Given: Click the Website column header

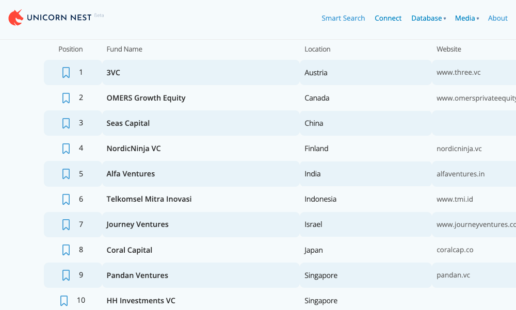Looking at the screenshot, I should pyautogui.click(x=449, y=49).
